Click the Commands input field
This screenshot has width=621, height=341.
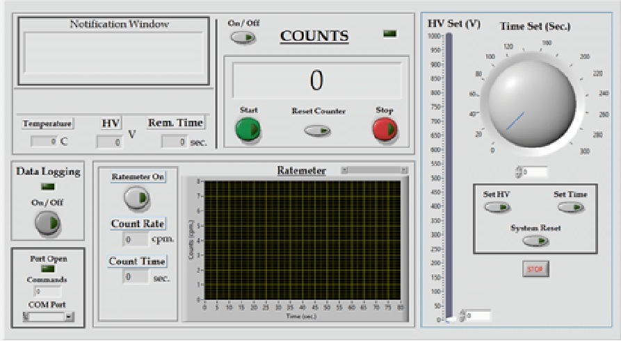[x=47, y=292]
